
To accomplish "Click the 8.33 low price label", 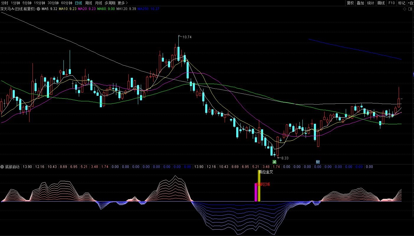I will coord(285,158).
